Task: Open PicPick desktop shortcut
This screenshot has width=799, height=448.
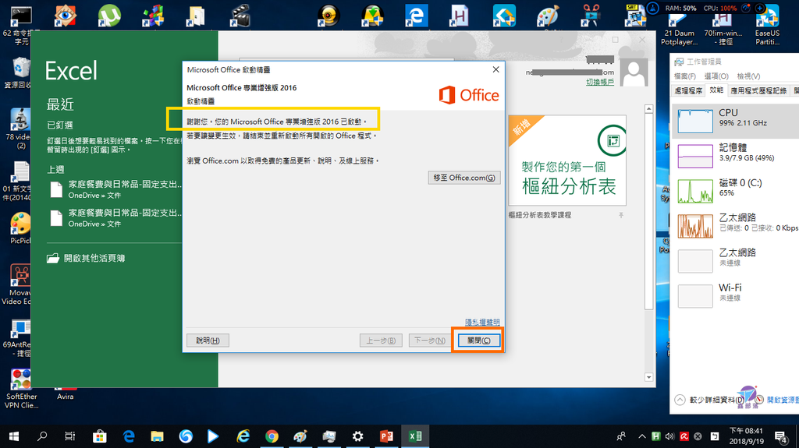Action: pos(20,228)
